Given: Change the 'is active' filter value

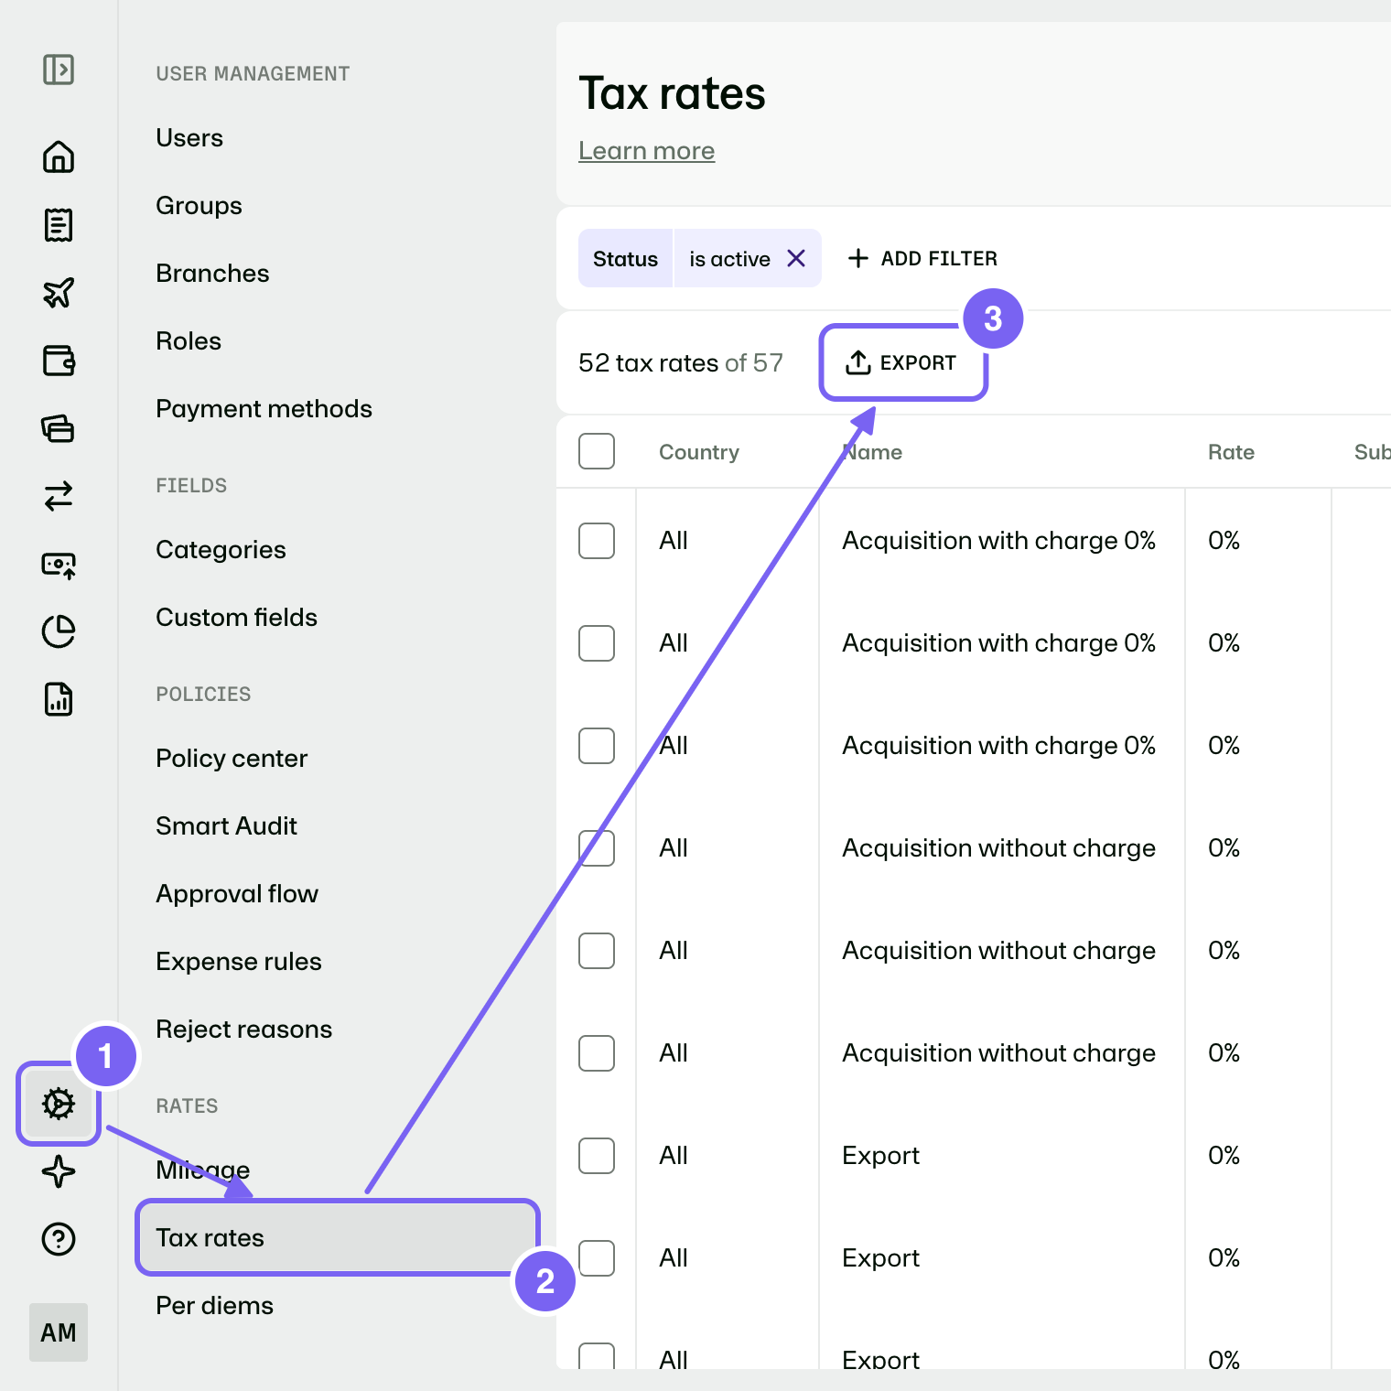Looking at the screenshot, I should point(729,259).
